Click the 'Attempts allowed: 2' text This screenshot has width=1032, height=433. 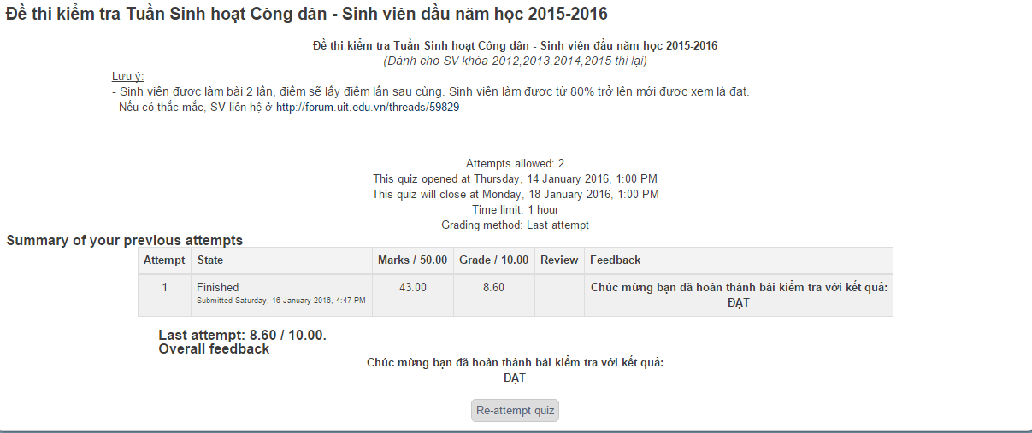coord(515,163)
